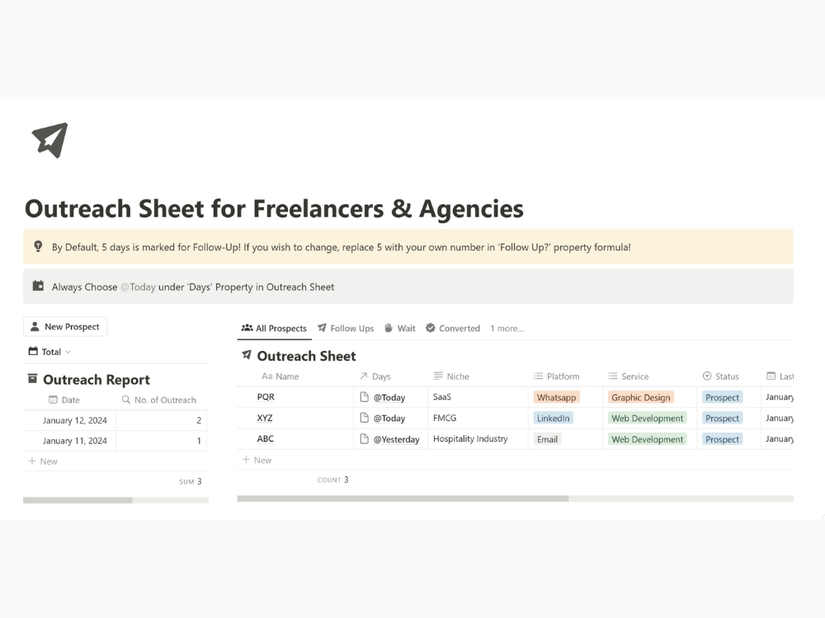Add a new row in Outreach Report
Image resolution: width=825 pixels, height=618 pixels.
click(x=43, y=461)
